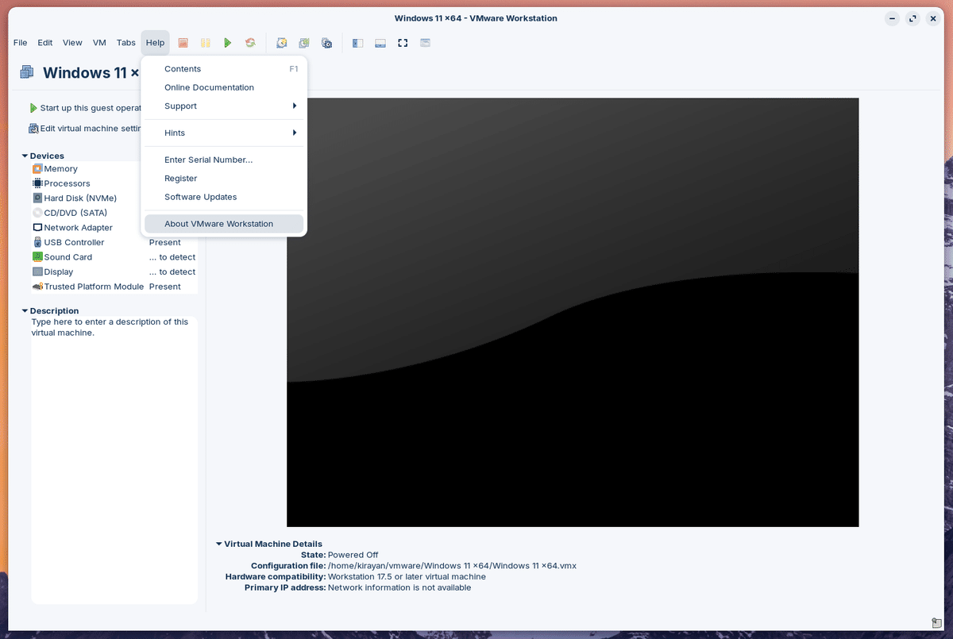Select the Processors device row
Viewport: 953px width, 639px height.
[114, 183]
